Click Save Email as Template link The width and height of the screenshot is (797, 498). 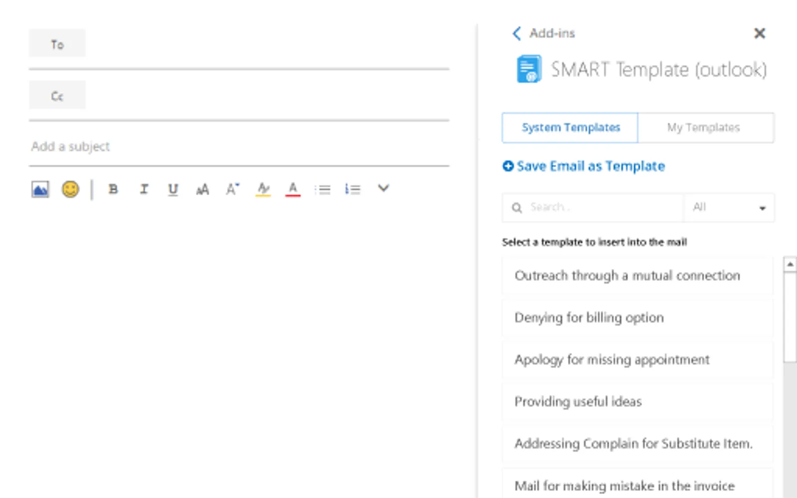coord(591,166)
